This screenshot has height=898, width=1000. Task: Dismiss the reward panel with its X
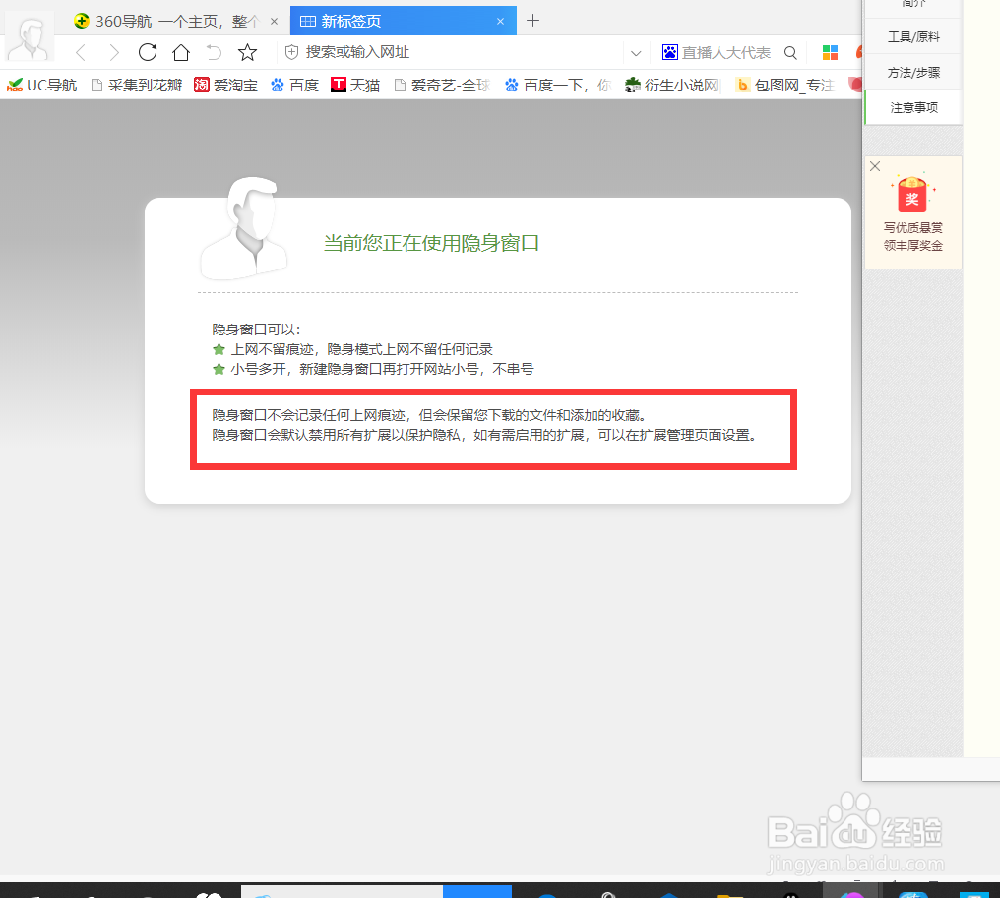tap(875, 166)
